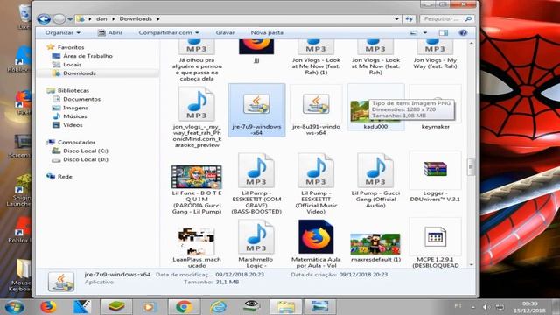Expand the arrow after Downloads breadcrumb

tap(158, 19)
